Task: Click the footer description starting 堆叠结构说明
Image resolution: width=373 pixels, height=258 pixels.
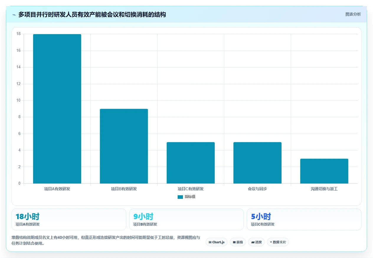Action: click(x=106, y=240)
